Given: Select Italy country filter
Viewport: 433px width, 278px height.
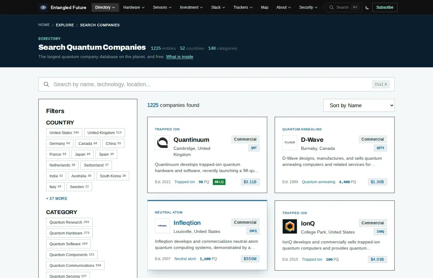Looking at the screenshot, I should 55,187.
